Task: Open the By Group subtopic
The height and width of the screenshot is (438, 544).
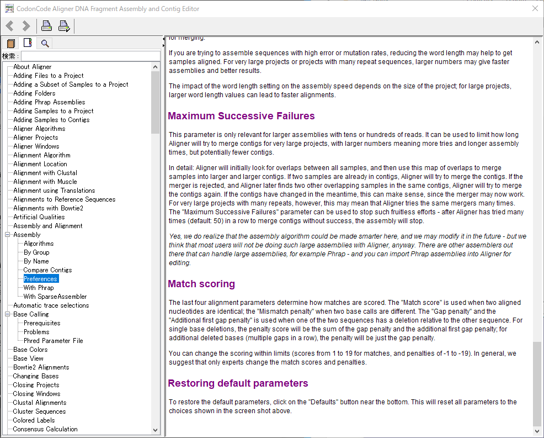Action: click(36, 252)
